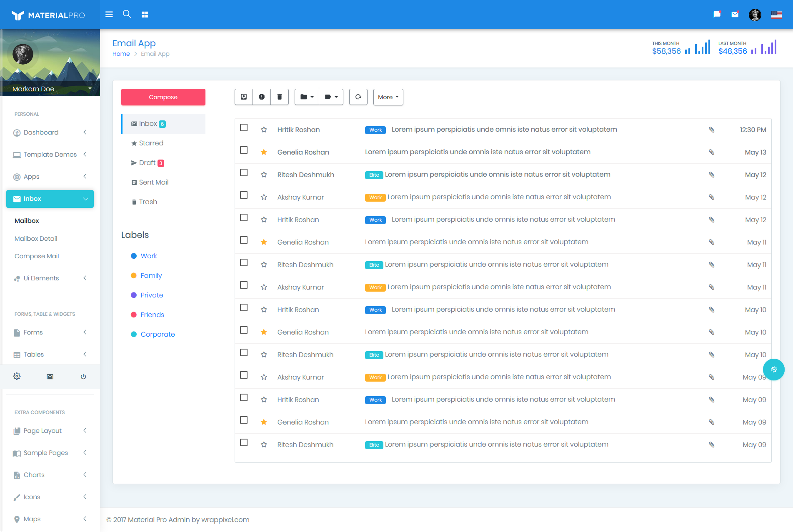793x532 pixels.
Task: Open the folder move dropdown
Action: pos(307,97)
